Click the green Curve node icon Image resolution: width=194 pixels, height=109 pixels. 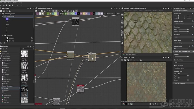(x=48, y=13)
